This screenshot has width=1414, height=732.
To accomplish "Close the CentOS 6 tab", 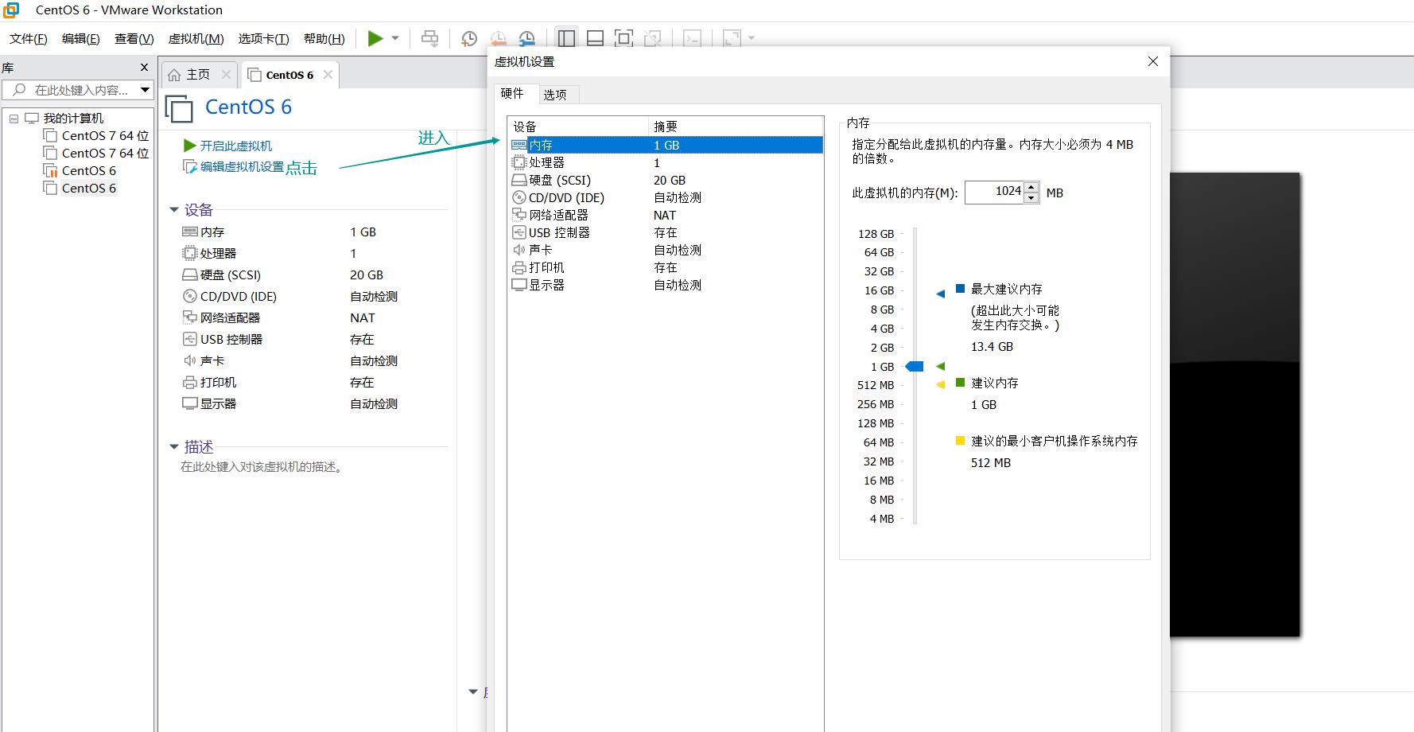I will [328, 74].
